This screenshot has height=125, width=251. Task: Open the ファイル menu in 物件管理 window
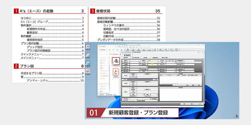point(126,47)
